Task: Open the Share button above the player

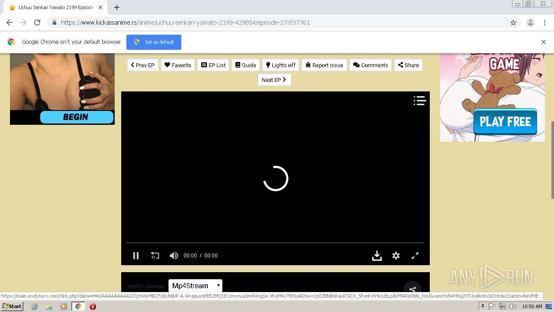Action: tap(408, 65)
